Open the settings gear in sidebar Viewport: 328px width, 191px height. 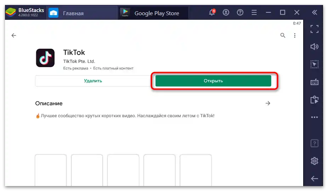[315, 161]
